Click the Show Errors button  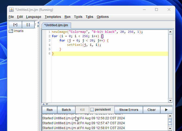(x=129, y=110)
